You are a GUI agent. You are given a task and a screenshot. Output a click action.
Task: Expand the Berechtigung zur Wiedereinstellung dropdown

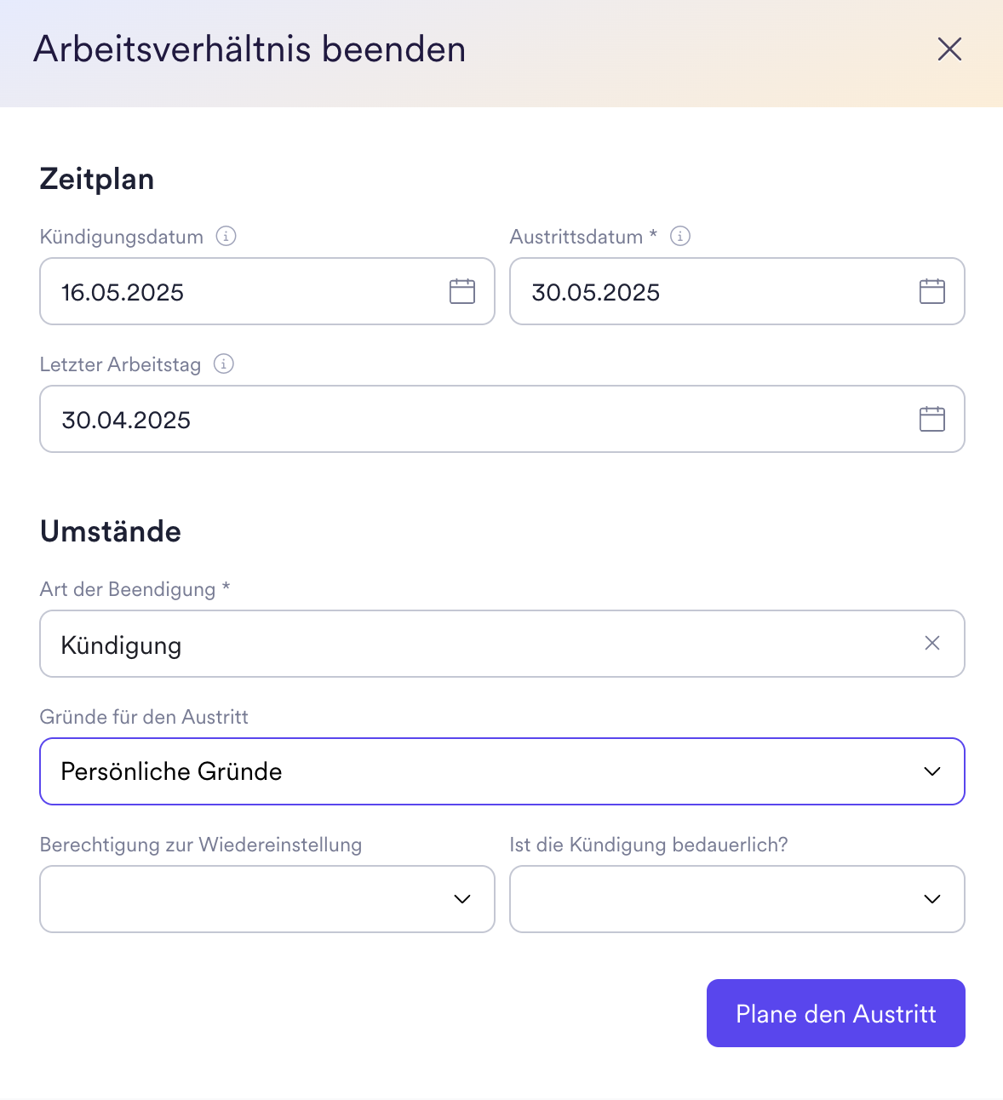tap(461, 899)
